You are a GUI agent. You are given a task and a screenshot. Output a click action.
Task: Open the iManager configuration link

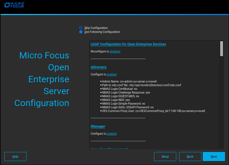click(x=98, y=126)
